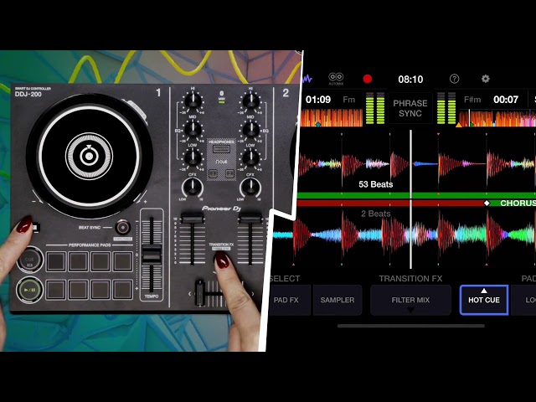
Task: Open the settings gear icon
Action: [x=486, y=79]
